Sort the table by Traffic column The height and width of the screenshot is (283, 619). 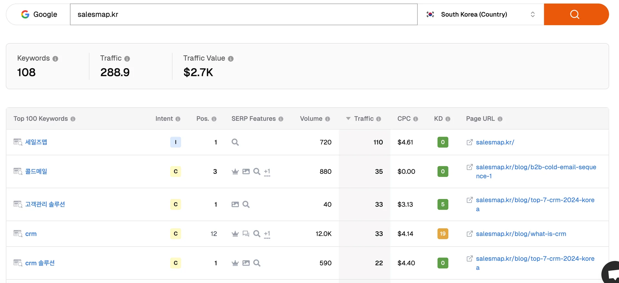click(x=363, y=119)
